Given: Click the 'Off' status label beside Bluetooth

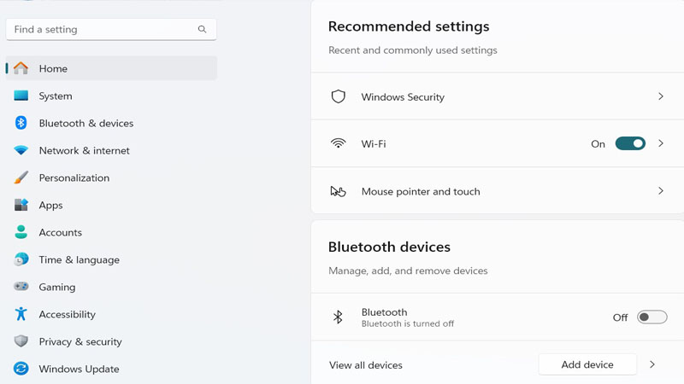Looking at the screenshot, I should [x=620, y=317].
